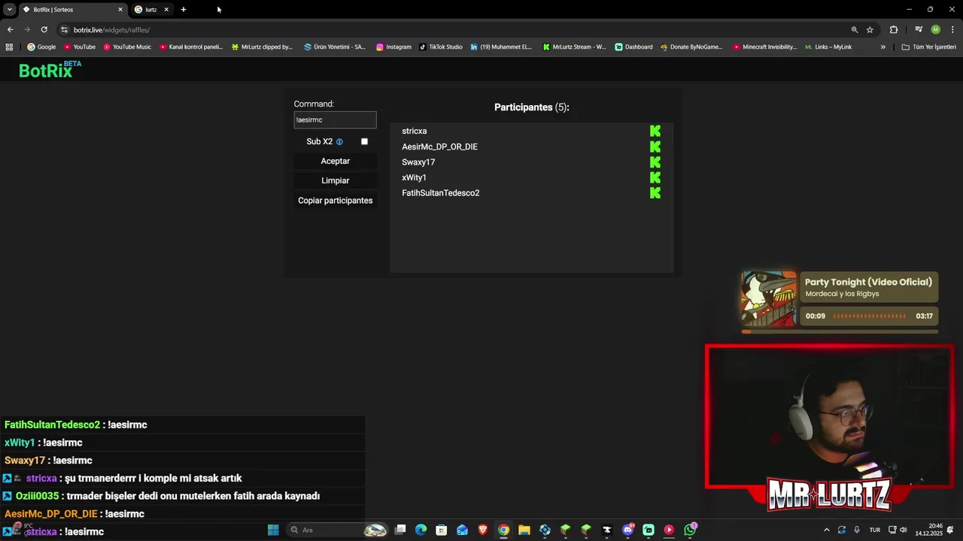Viewport: 963px width, 541px height.
Task: Click the Aceptar button
Action: [x=336, y=161]
